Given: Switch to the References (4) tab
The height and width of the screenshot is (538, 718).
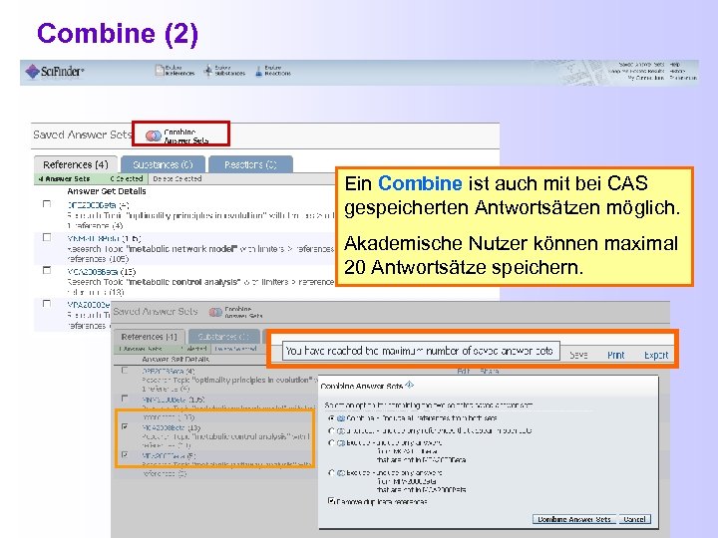Looking at the screenshot, I should [x=76, y=164].
